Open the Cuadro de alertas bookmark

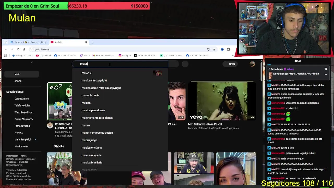[172, 56]
